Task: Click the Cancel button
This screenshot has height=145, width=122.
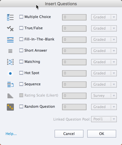Action: click(69, 134)
